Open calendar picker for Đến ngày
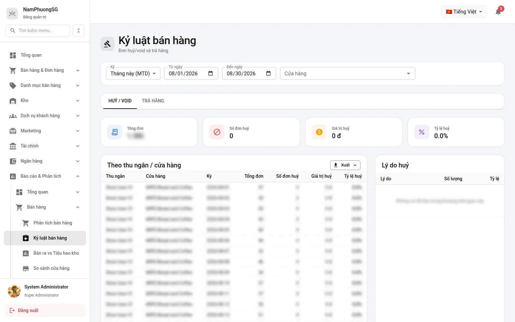This screenshot has height=322, width=515. (268, 73)
